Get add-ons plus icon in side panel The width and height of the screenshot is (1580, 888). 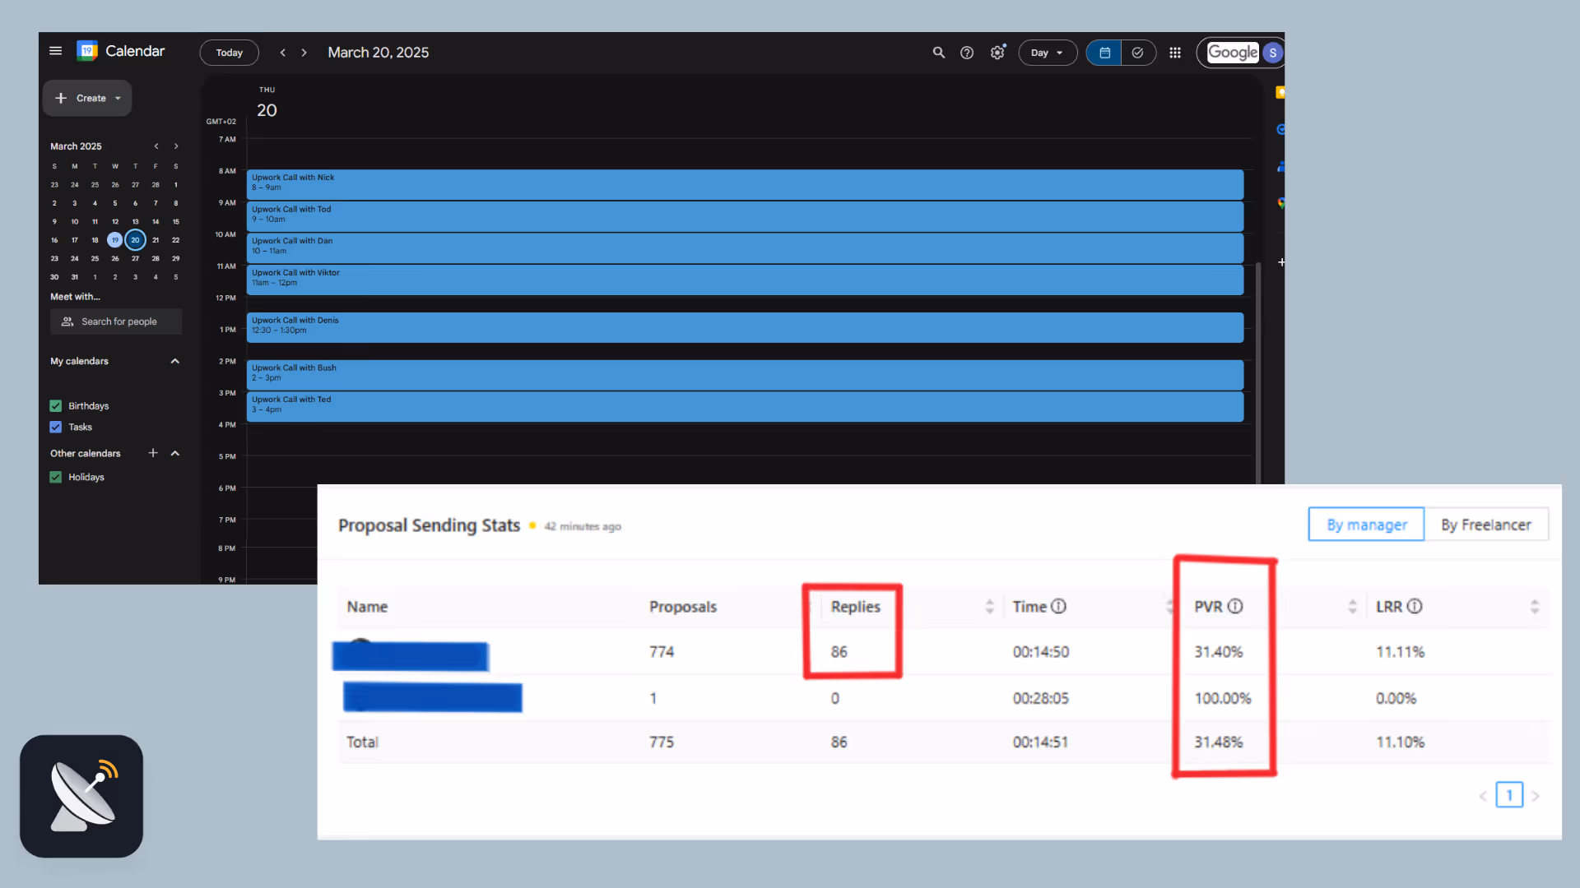(x=1281, y=262)
